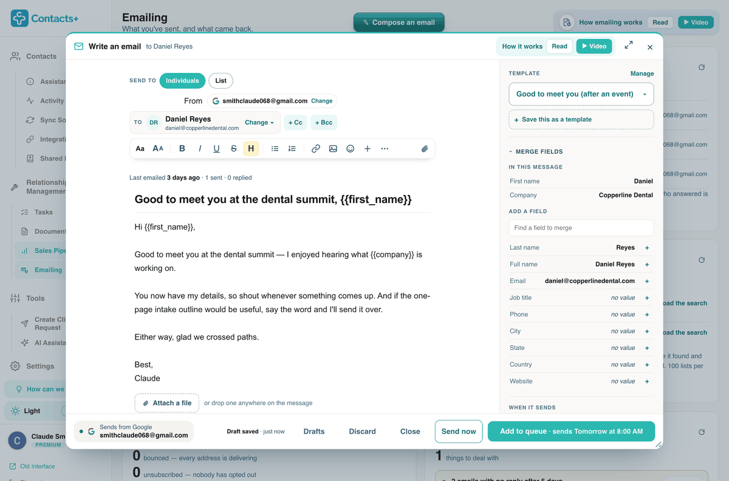Insert a numbered list
This screenshot has height=481, width=729.
[x=292, y=149]
